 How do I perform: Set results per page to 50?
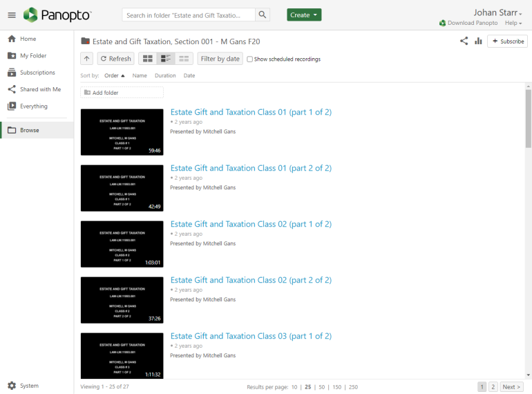click(x=321, y=387)
